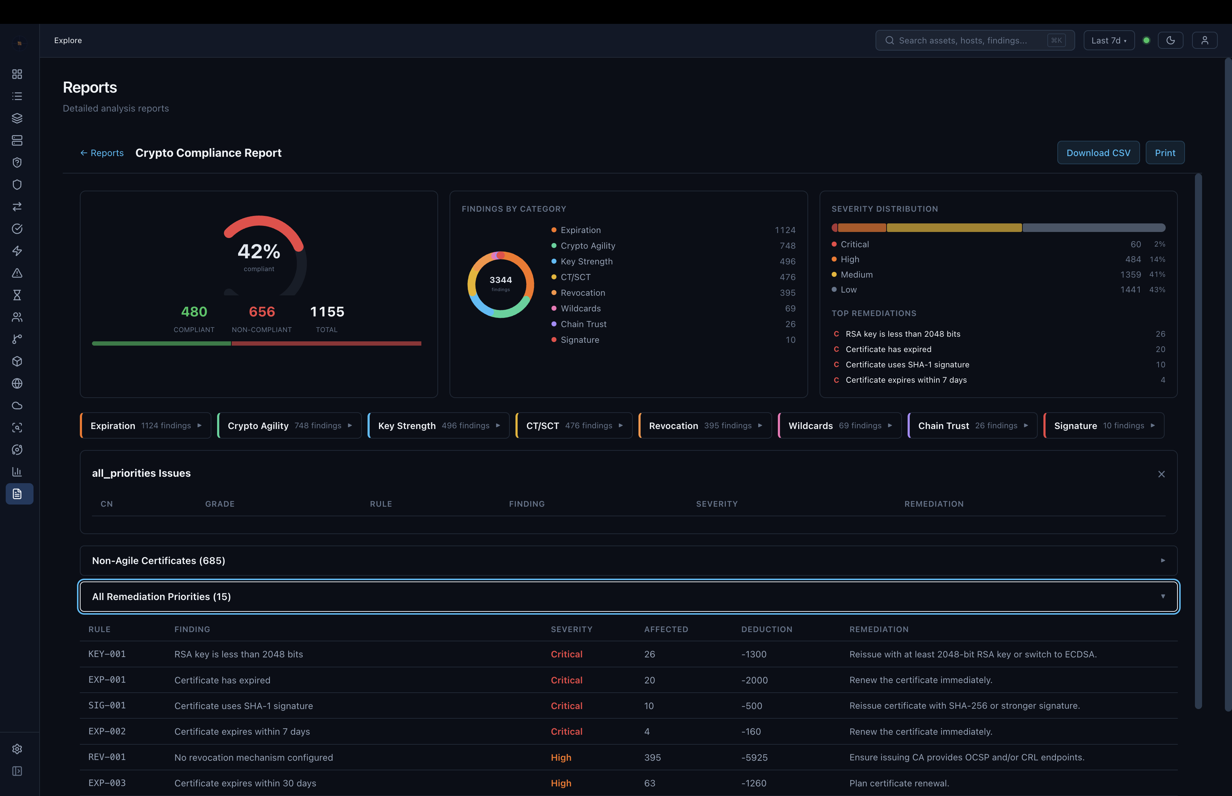Open the dashboard grid icon in sidebar
1232x796 pixels.
(17, 74)
